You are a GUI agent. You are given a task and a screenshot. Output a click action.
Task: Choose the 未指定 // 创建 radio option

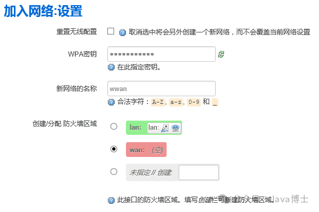(x=114, y=172)
